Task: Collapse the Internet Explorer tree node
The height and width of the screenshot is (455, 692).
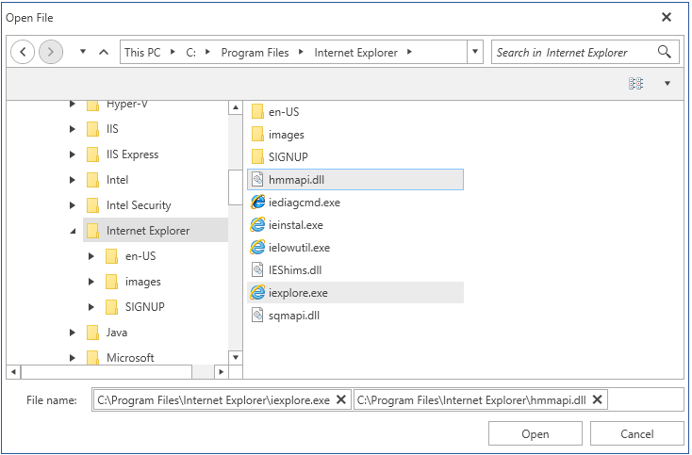Action: tap(73, 231)
